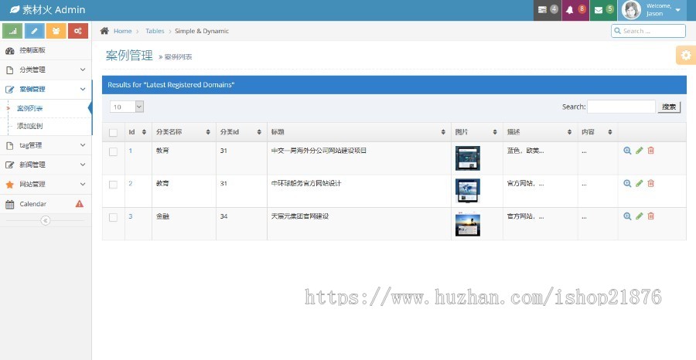
Task: View details of row 2 with magnifier
Action: [627, 183]
